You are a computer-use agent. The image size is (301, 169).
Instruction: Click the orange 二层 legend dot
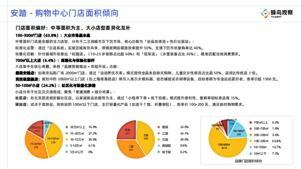(x=159, y=133)
